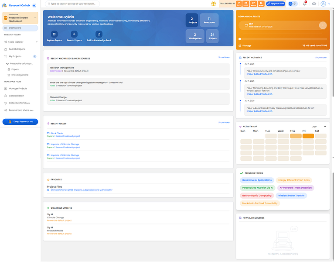This screenshot has width=334, height=262.
Task: Show More in Recent Knowledge Bank Resources
Action: point(224,57)
